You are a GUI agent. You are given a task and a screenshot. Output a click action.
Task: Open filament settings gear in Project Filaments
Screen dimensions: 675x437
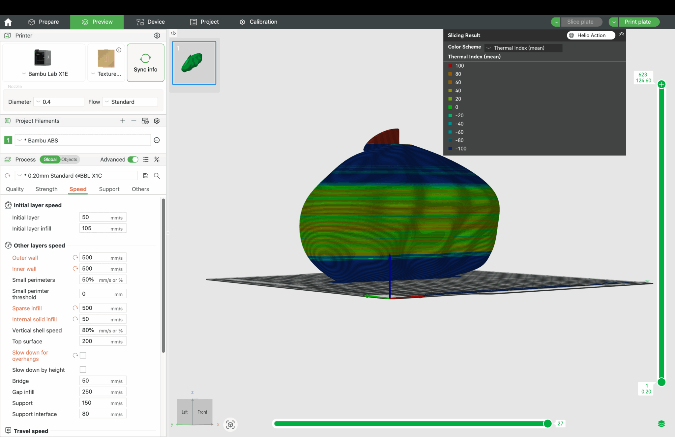click(x=157, y=121)
